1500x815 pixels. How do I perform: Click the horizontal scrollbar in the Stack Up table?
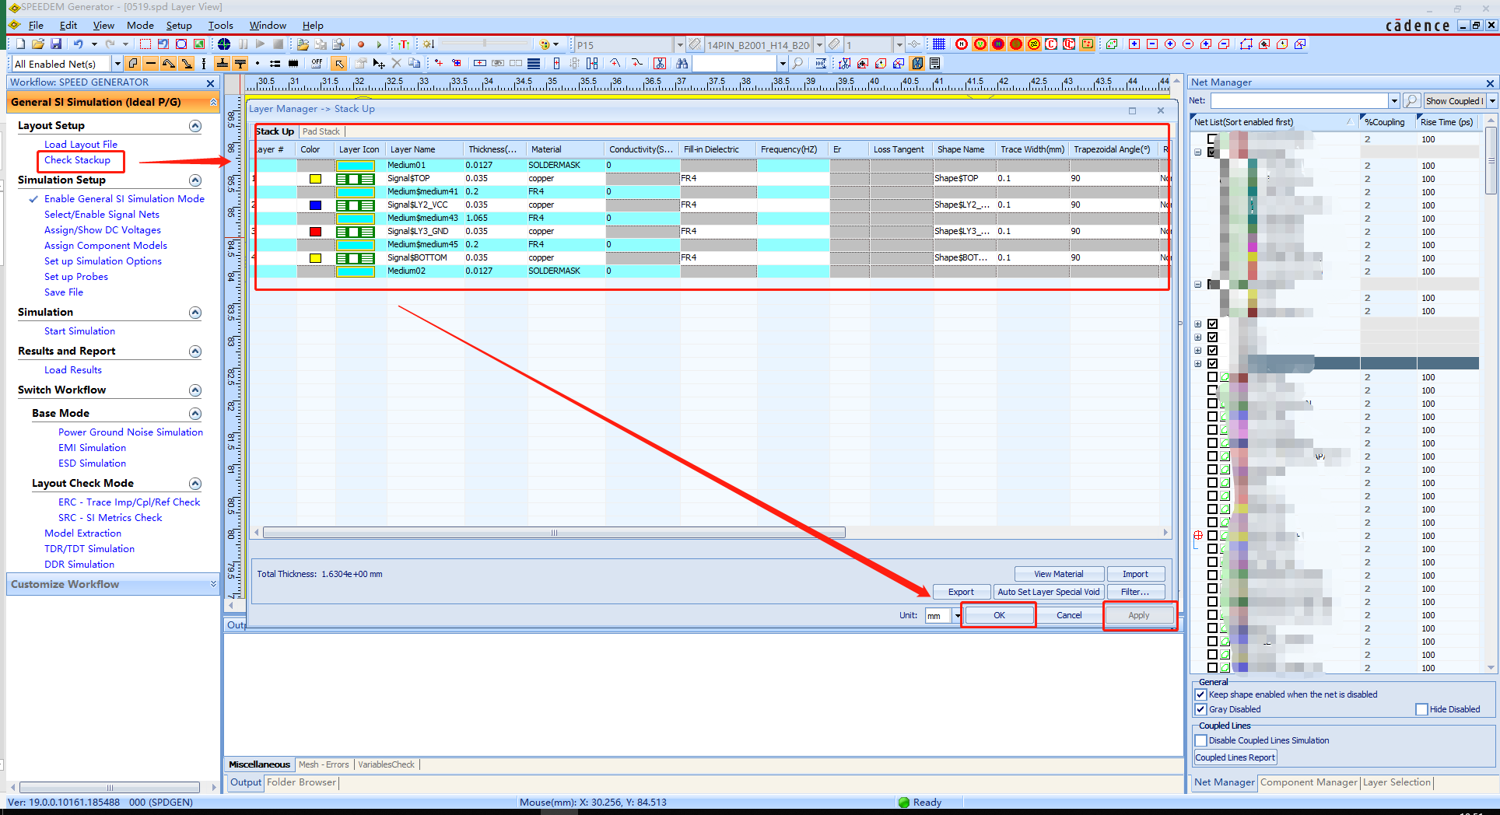(554, 533)
